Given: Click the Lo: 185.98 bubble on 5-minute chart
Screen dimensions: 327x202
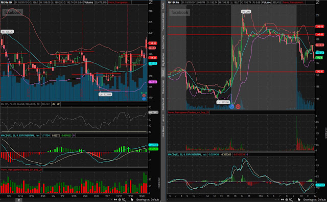Looking at the screenshot, I should tap(223, 102).
